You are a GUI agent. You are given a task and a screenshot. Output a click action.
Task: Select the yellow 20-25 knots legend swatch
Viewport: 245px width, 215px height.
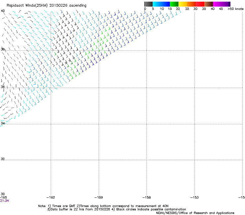(x=183, y=4)
